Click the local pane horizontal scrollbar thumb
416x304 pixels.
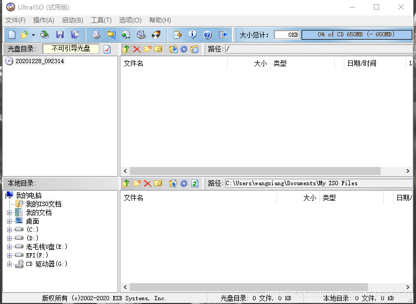coord(249,287)
